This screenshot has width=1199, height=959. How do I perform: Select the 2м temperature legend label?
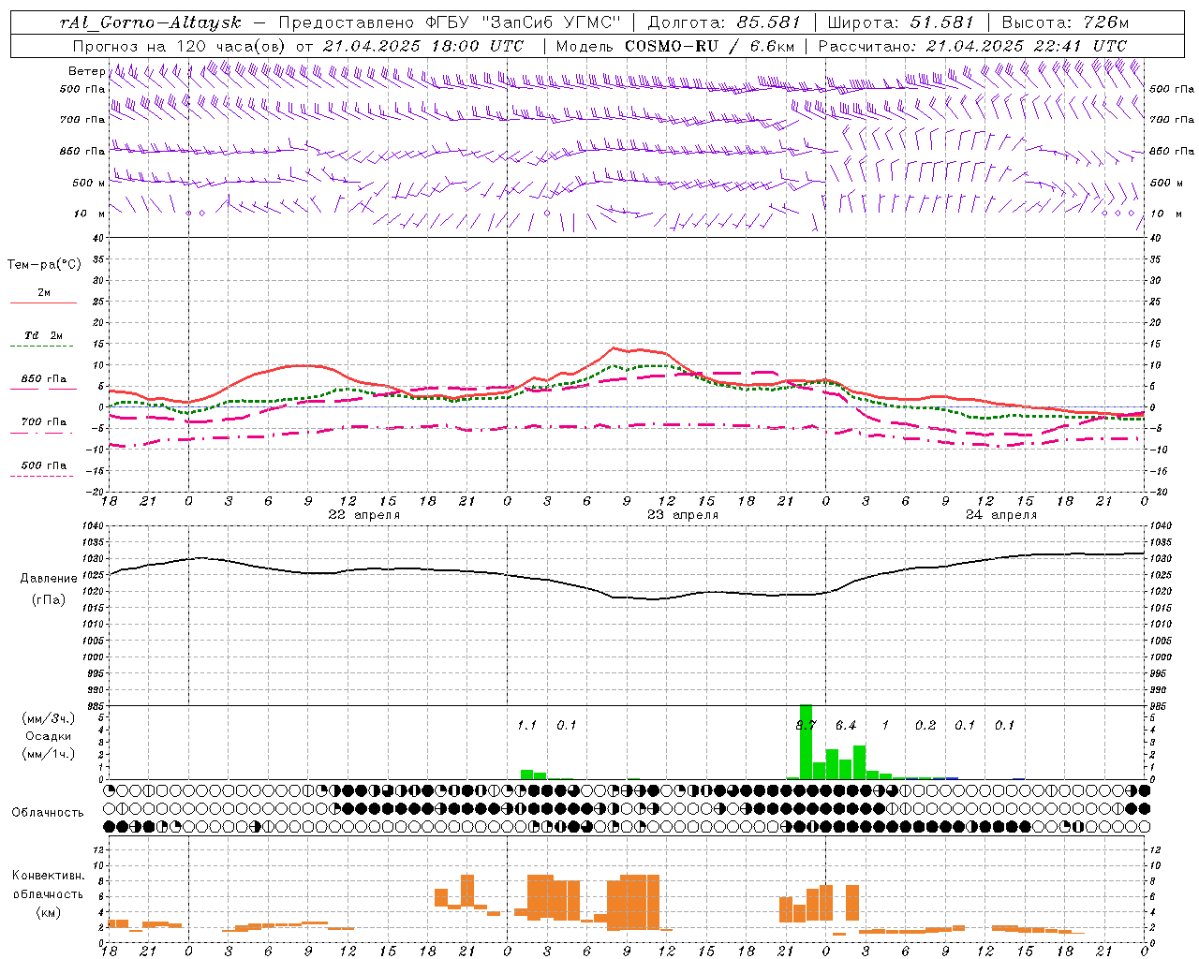tap(44, 292)
